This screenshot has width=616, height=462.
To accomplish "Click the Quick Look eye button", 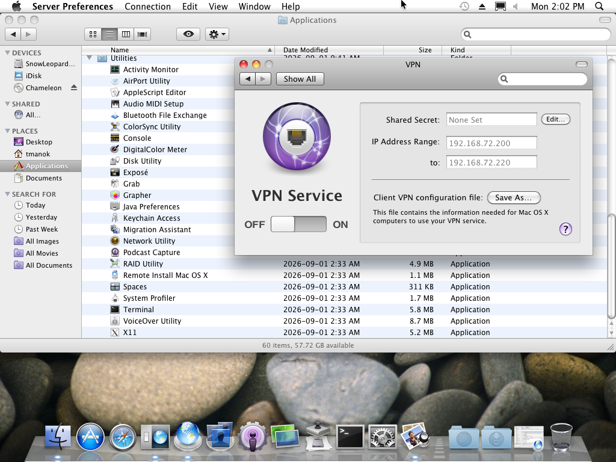I will point(188,34).
